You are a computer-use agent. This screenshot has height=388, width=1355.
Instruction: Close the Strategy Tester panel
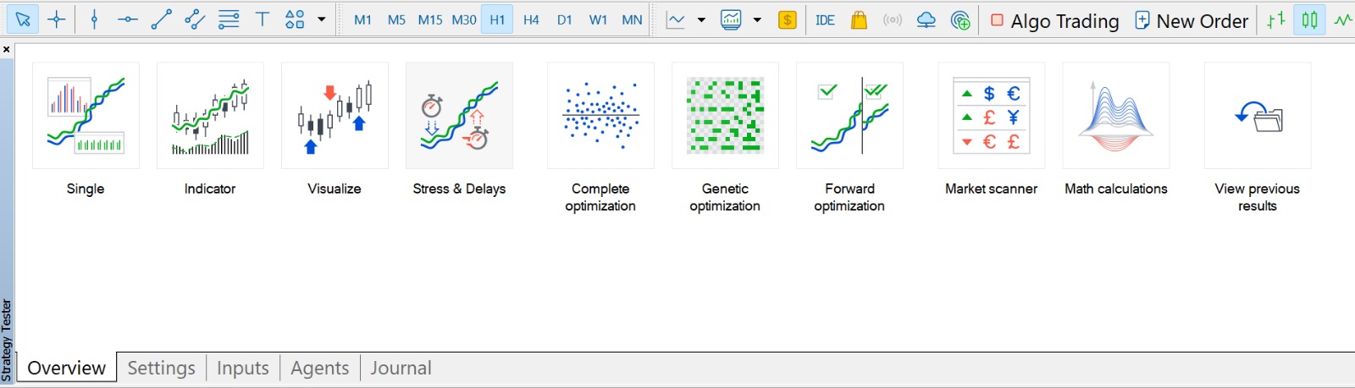[7, 50]
